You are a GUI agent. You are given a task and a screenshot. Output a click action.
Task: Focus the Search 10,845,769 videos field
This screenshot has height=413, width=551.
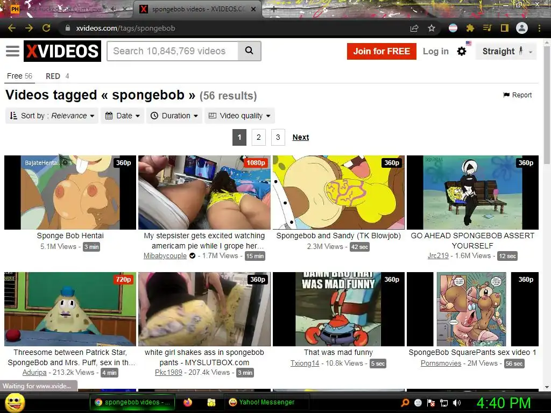pyautogui.click(x=172, y=51)
